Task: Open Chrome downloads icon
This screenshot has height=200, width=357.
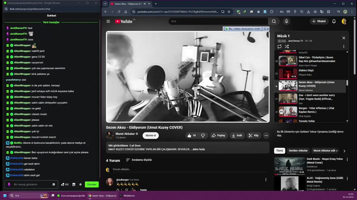Action: pyautogui.click(x=308, y=12)
